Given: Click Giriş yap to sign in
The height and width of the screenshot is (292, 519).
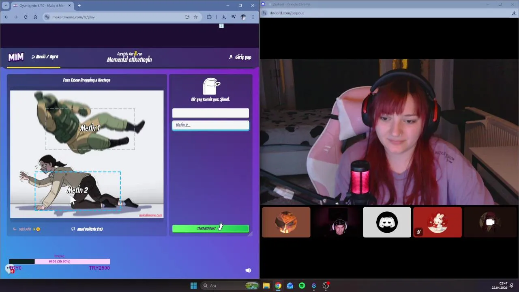Looking at the screenshot, I should coord(240,57).
